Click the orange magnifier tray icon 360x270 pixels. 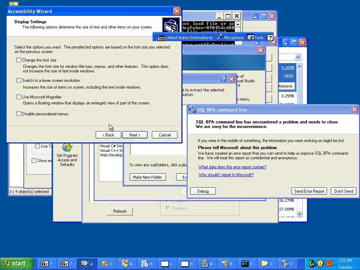point(329,264)
